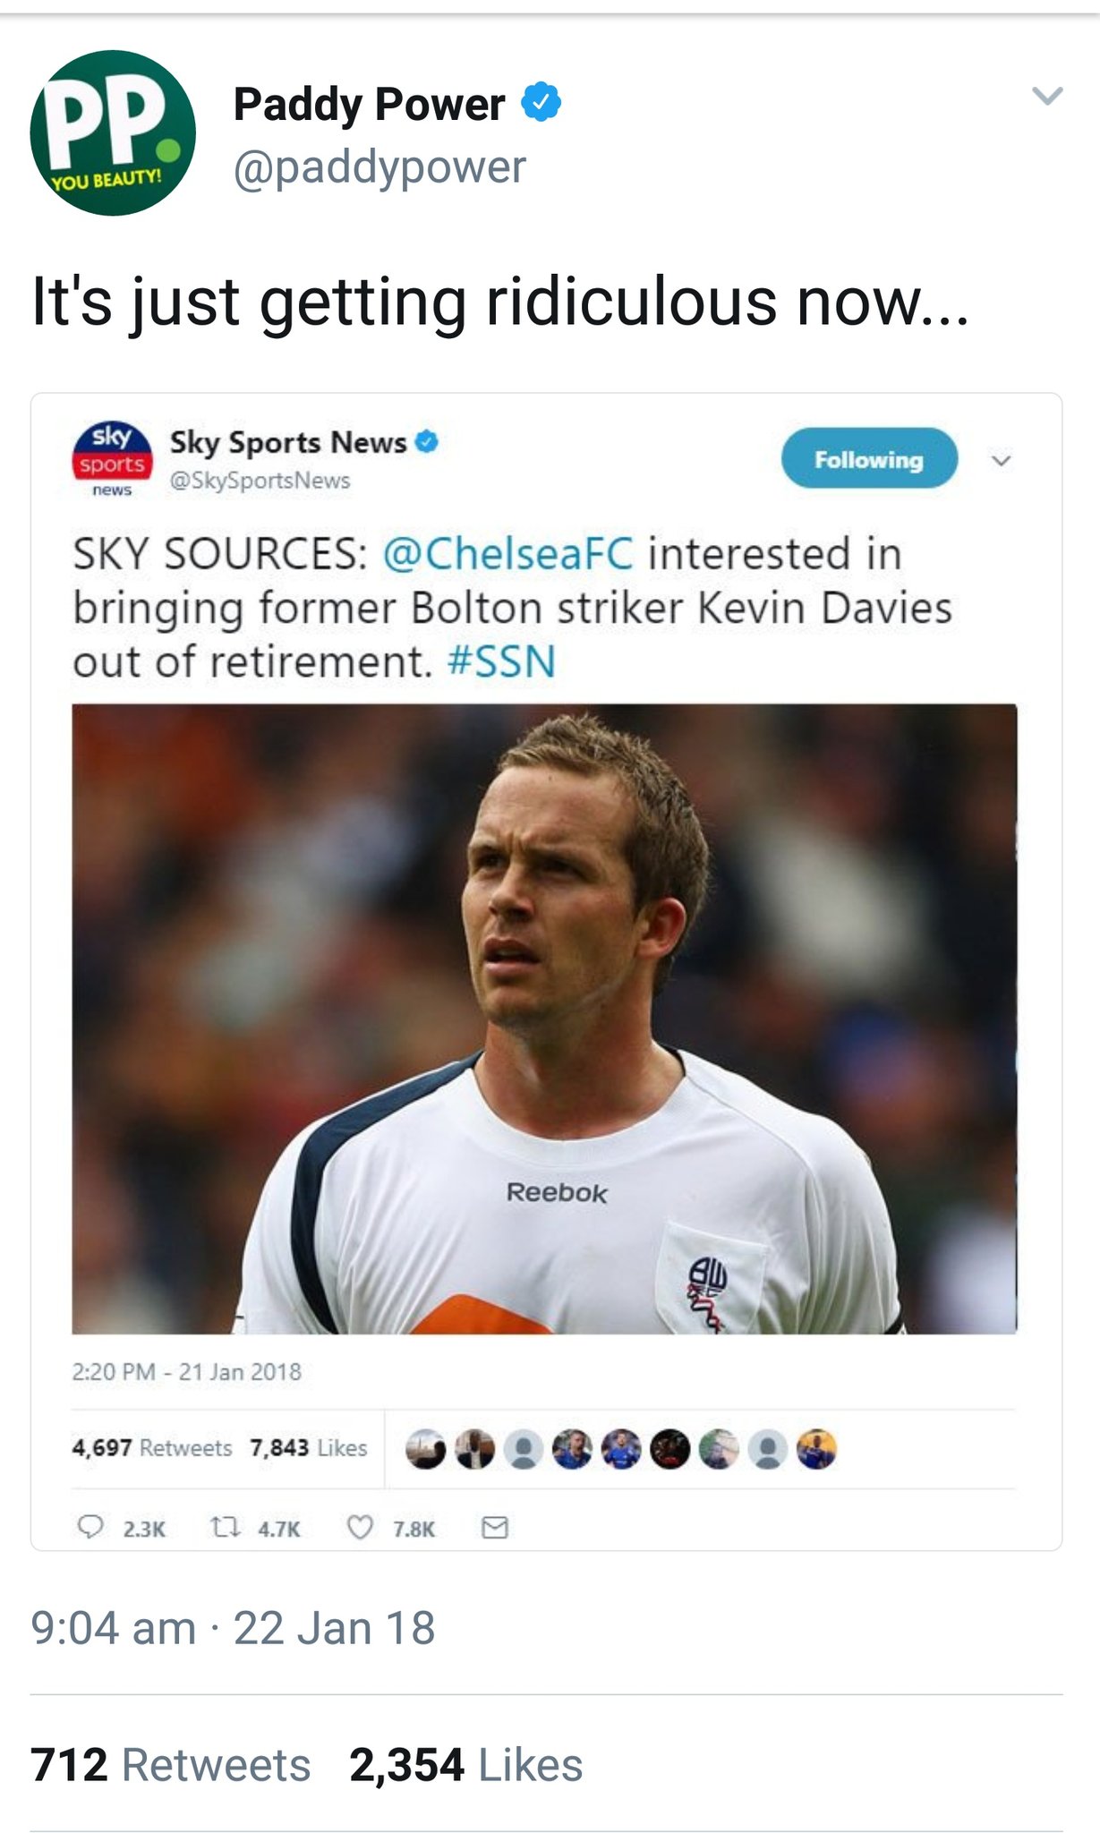Click the 9:04 am · 22 Jan 18 timestamp
Screen dimensions: 1100x1833
(x=233, y=1627)
